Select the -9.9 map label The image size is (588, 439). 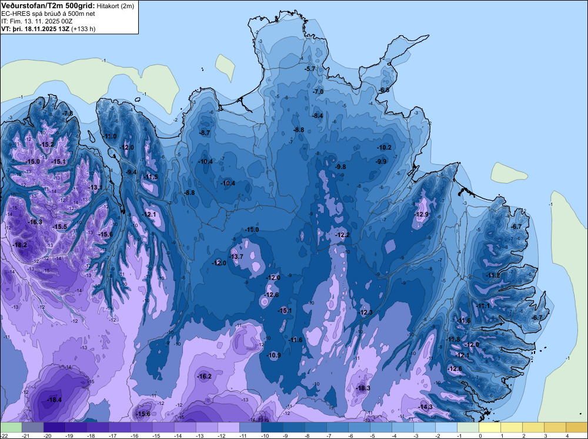coord(382,161)
